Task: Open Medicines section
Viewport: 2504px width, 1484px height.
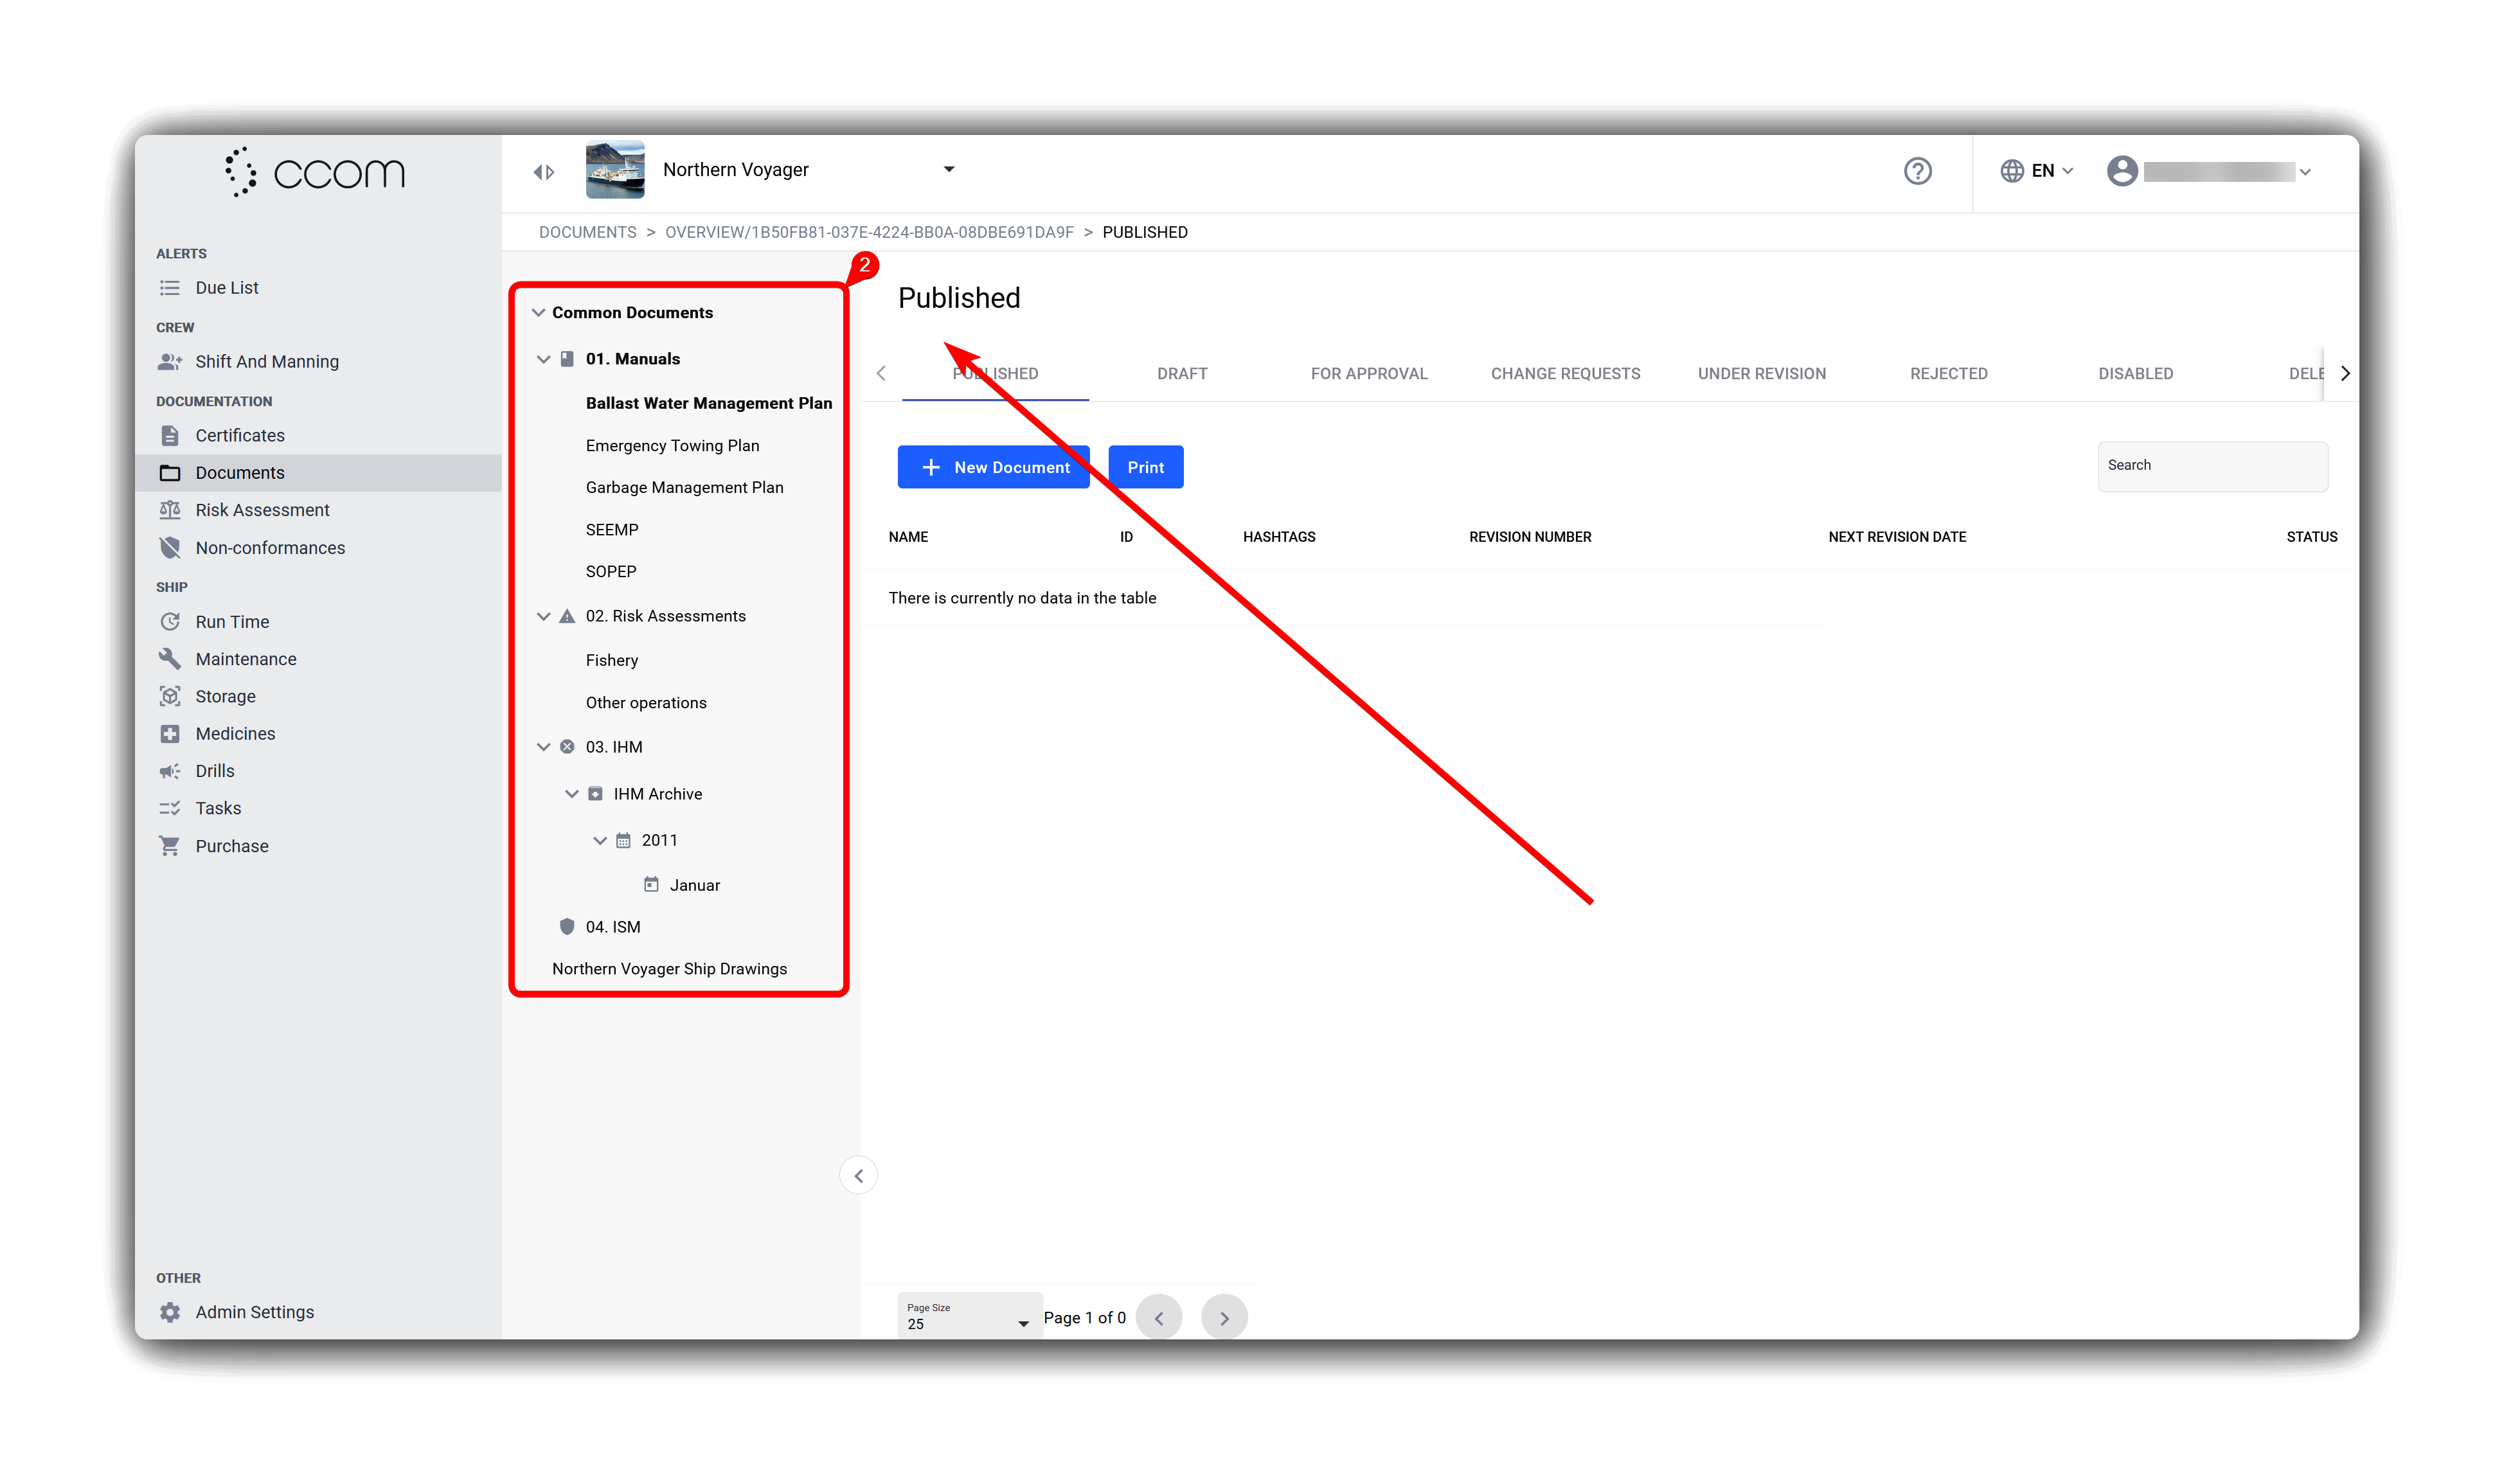Action: tap(235, 734)
